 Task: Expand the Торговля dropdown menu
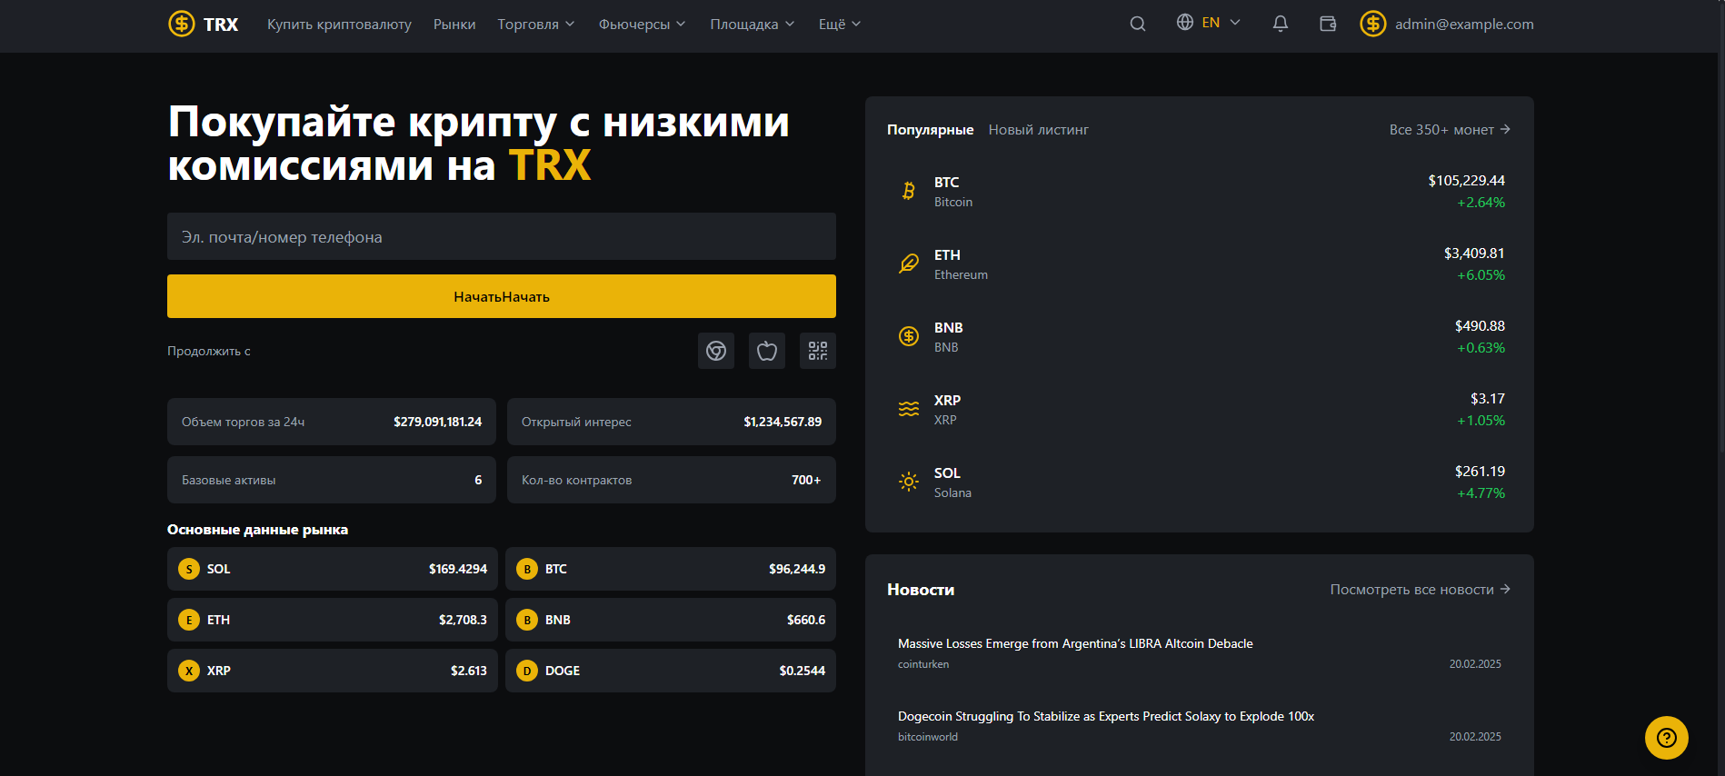(x=535, y=24)
